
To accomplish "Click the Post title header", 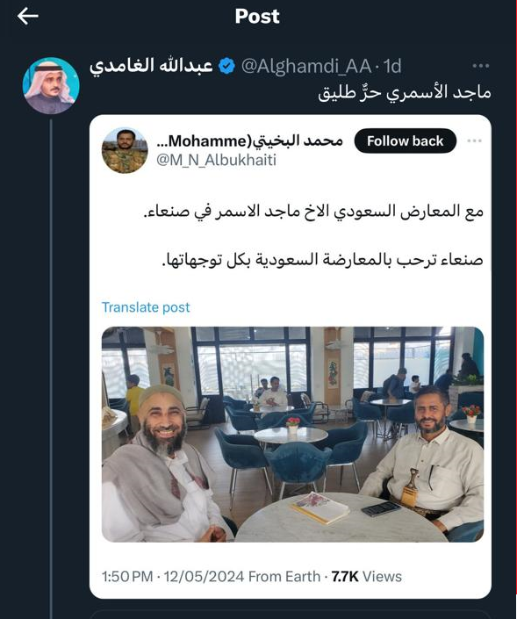I will (257, 17).
